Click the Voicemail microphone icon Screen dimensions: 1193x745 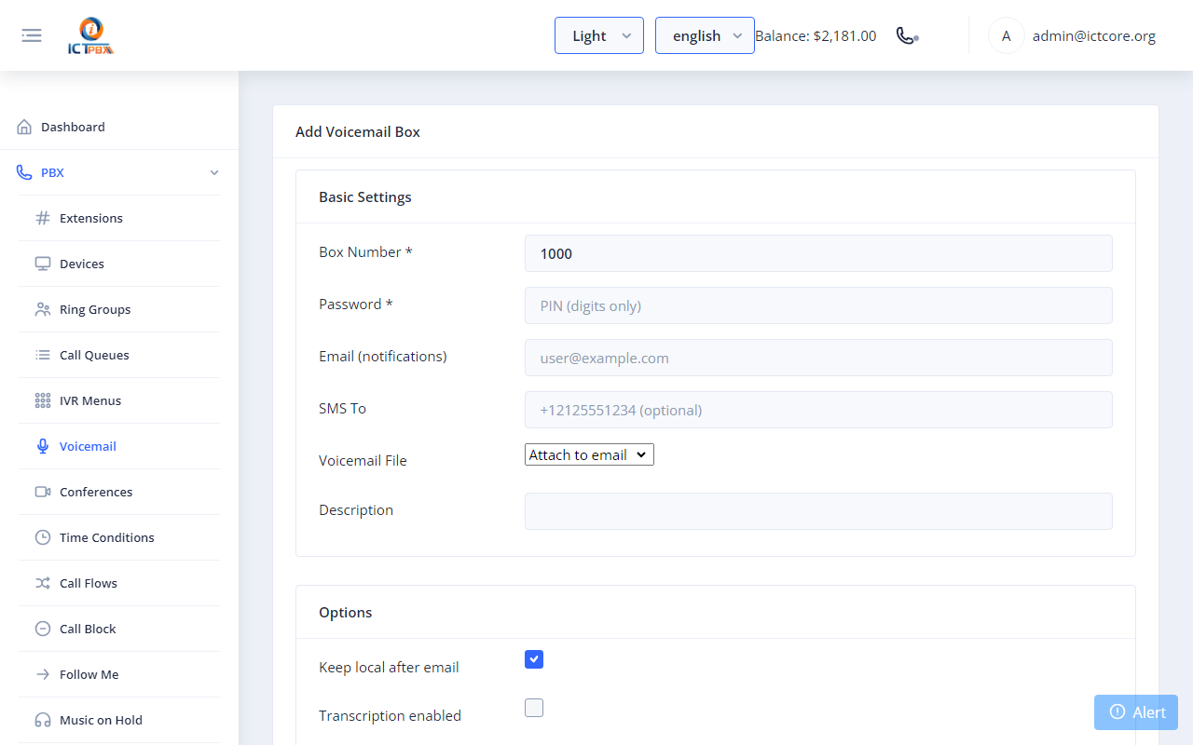[x=43, y=446]
